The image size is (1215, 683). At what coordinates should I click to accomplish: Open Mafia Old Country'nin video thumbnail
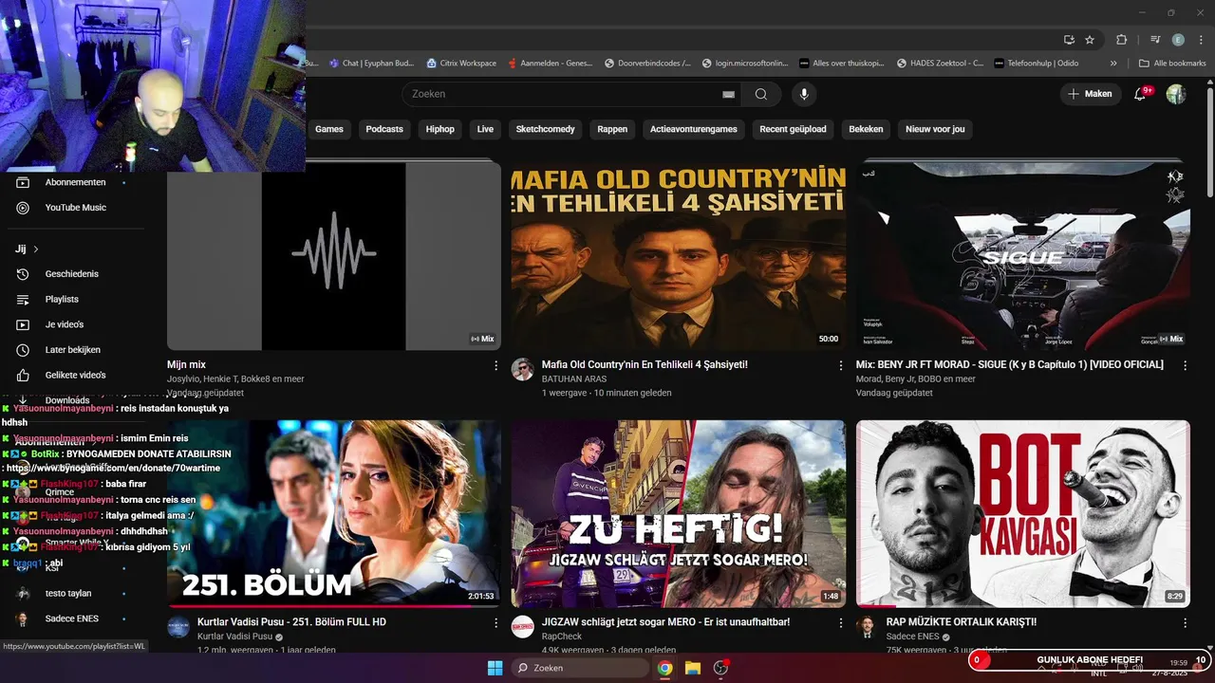pyautogui.click(x=679, y=256)
